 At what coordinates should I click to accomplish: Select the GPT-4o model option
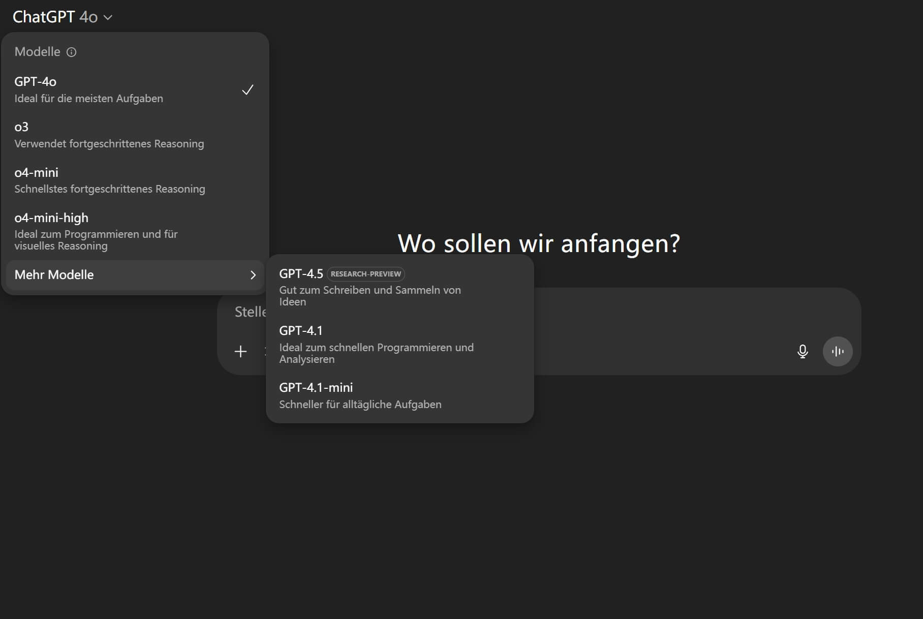point(135,89)
